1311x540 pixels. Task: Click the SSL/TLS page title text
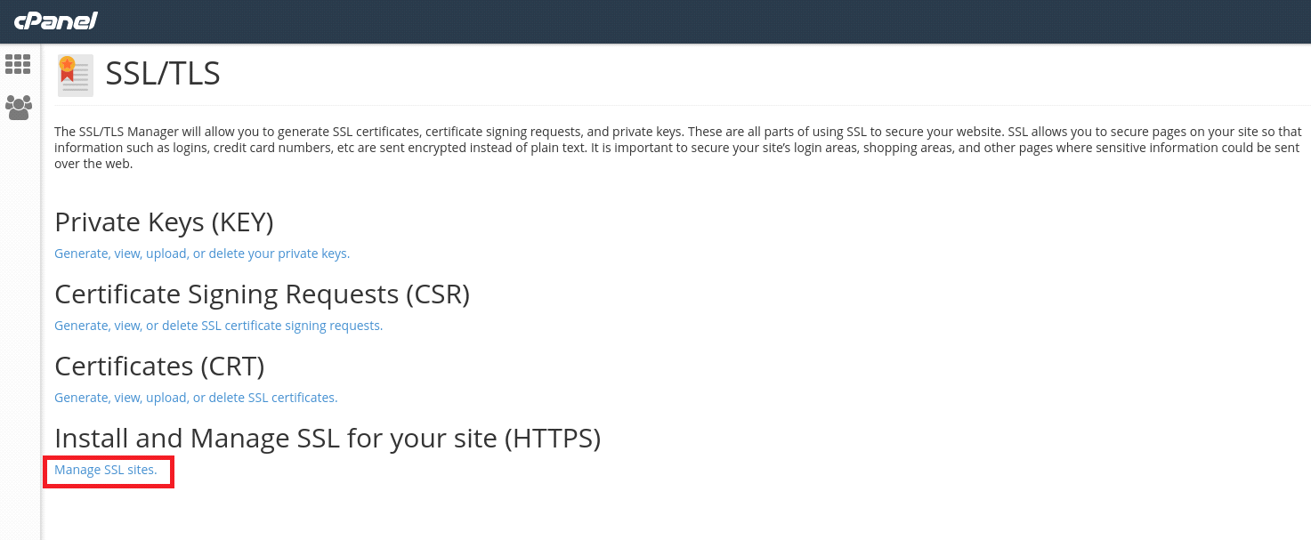[x=163, y=73]
